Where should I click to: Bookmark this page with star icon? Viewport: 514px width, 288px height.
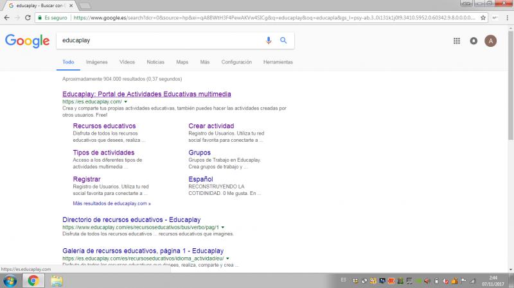pyautogui.click(x=483, y=18)
